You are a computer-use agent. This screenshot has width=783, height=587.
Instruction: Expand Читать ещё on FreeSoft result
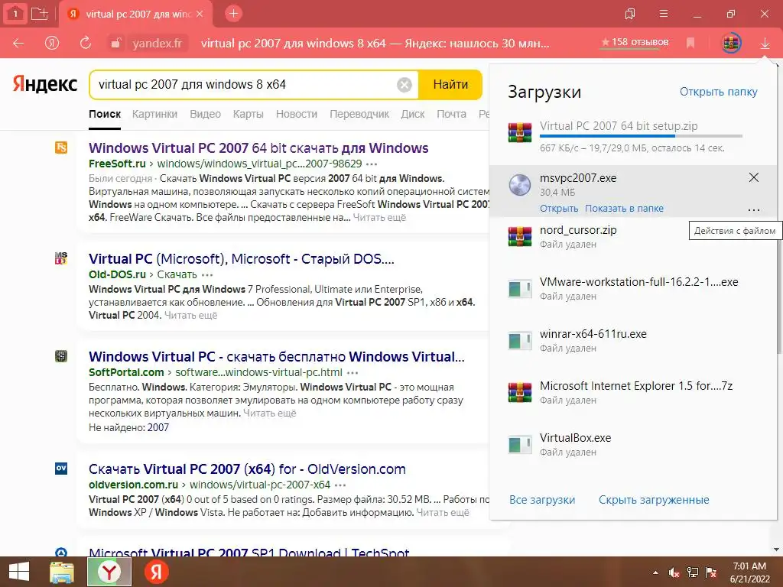379,218
